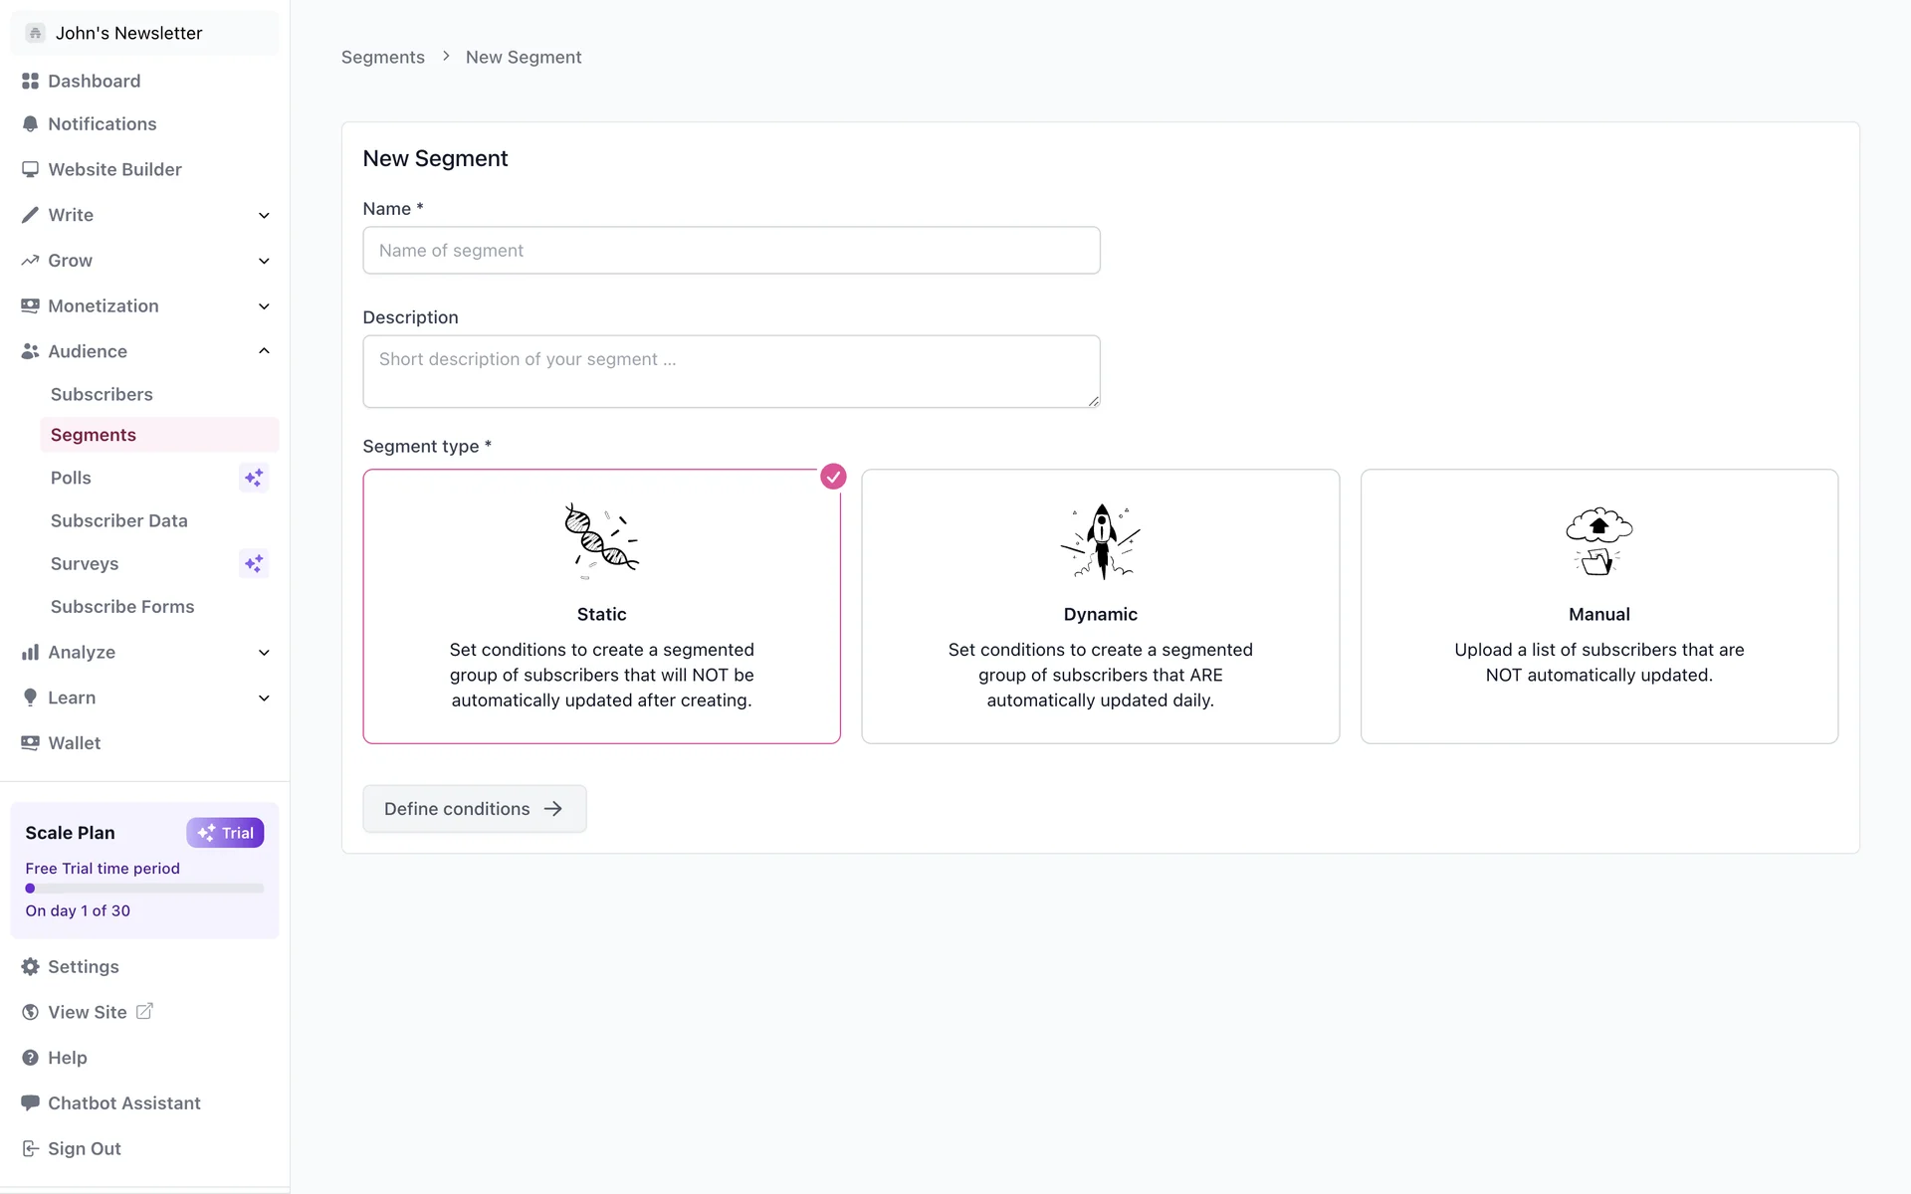Collapse the Audience section chevron
The image size is (1911, 1194).
tap(264, 351)
